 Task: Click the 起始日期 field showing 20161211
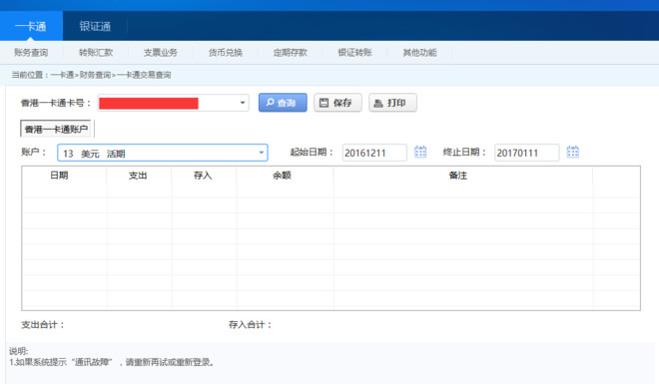pyautogui.click(x=374, y=153)
